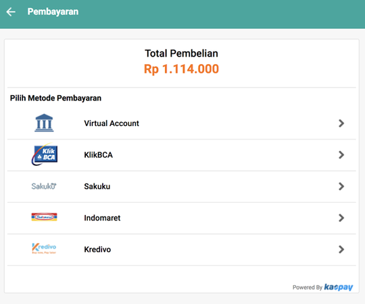The height and width of the screenshot is (304, 365).
Task: Select the Sakuku payment option
Action: [x=182, y=187]
